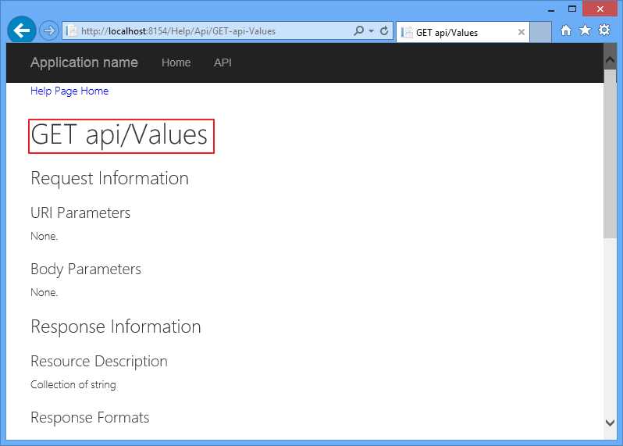The image size is (623, 446).
Task: Click the Collection of string text
Action: pos(73,384)
